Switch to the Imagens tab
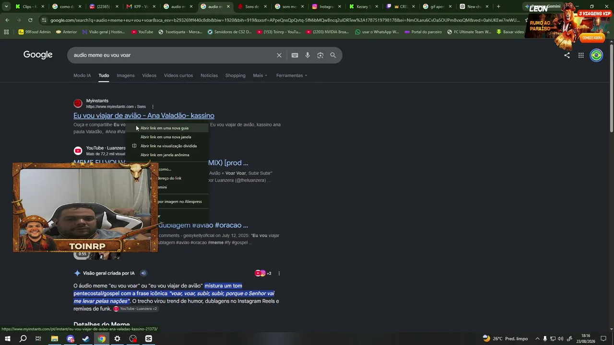Screen dimensions: 614x345 click(126, 75)
